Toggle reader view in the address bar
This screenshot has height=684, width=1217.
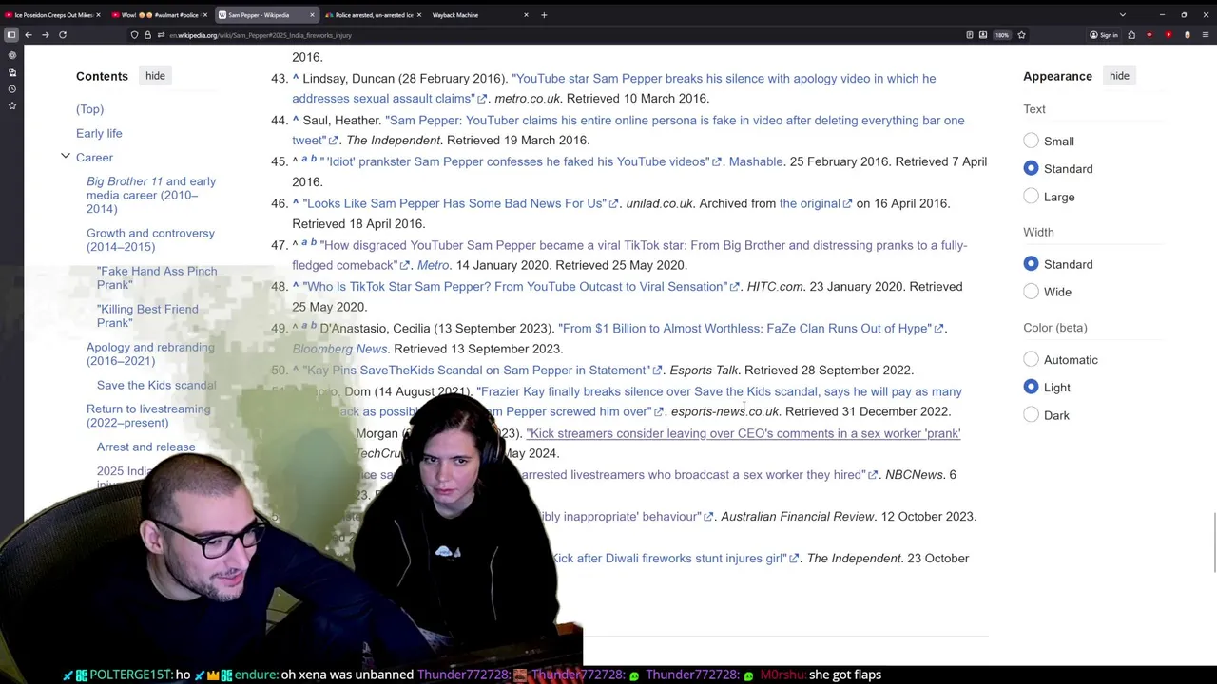[x=969, y=35]
